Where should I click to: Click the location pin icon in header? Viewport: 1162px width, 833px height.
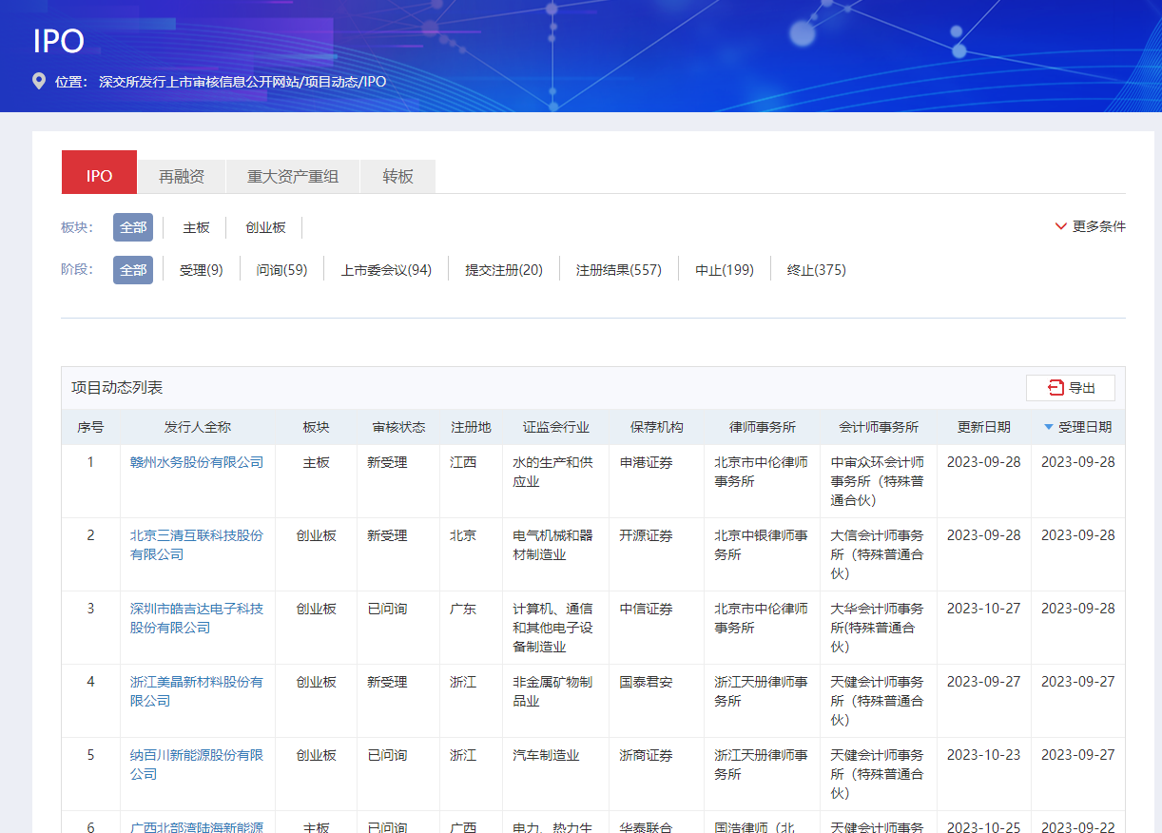point(39,81)
